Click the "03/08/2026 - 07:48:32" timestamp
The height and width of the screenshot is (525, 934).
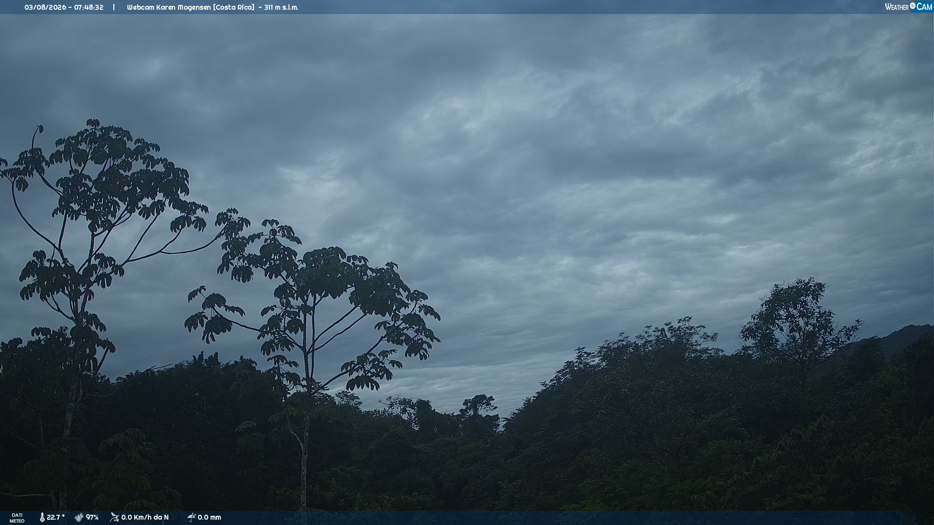[x=64, y=7]
